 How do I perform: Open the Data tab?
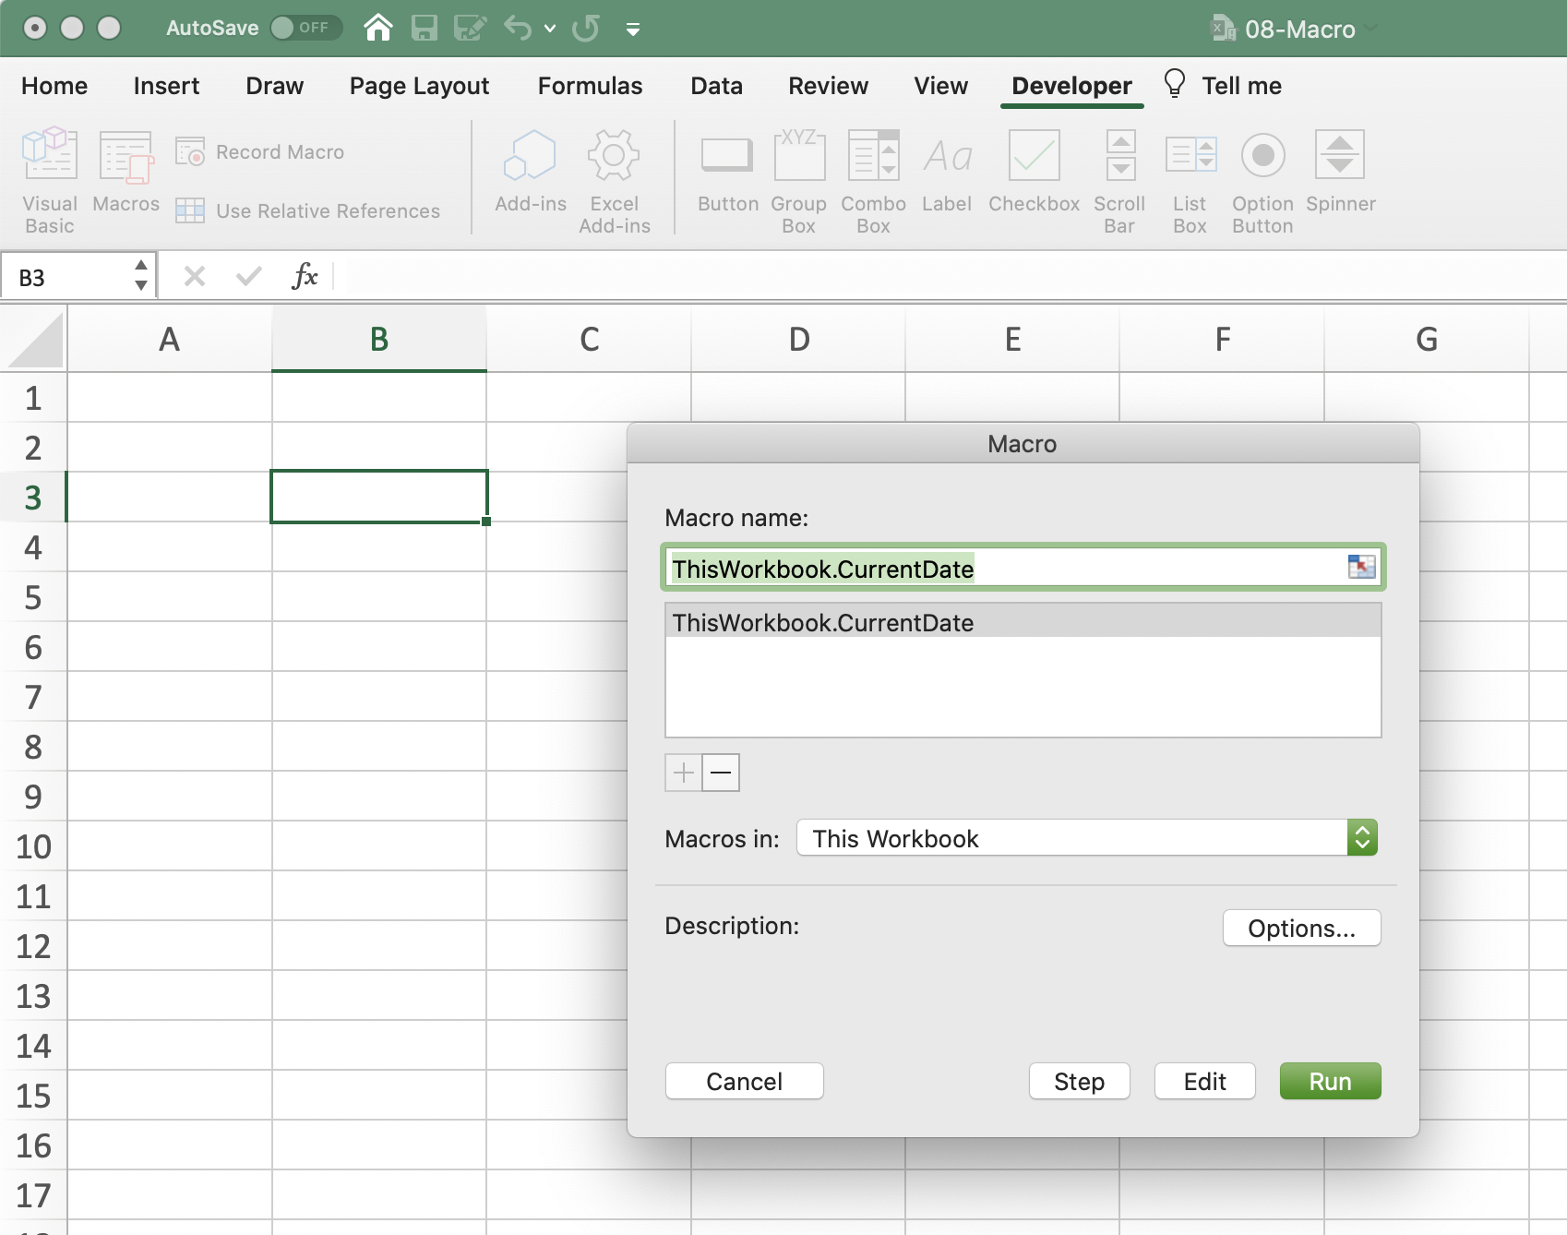coord(716,86)
